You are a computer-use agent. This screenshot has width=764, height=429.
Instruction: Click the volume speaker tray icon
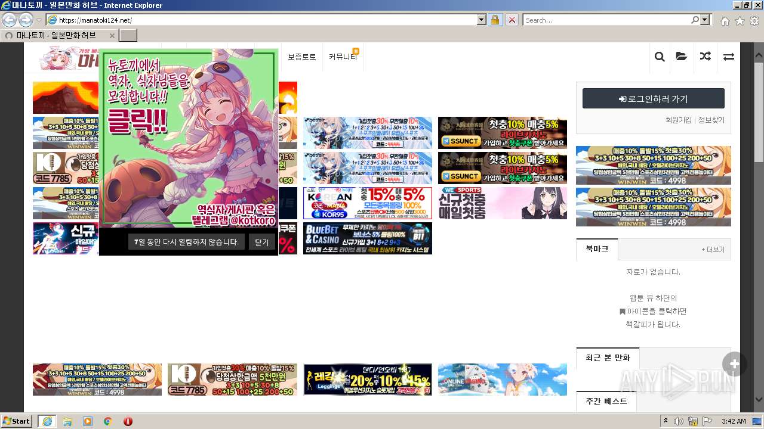(x=679, y=421)
